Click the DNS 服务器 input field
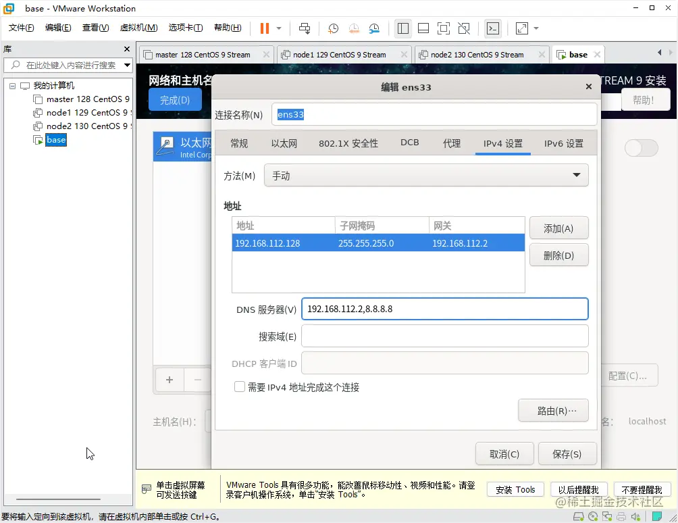 [x=444, y=309]
